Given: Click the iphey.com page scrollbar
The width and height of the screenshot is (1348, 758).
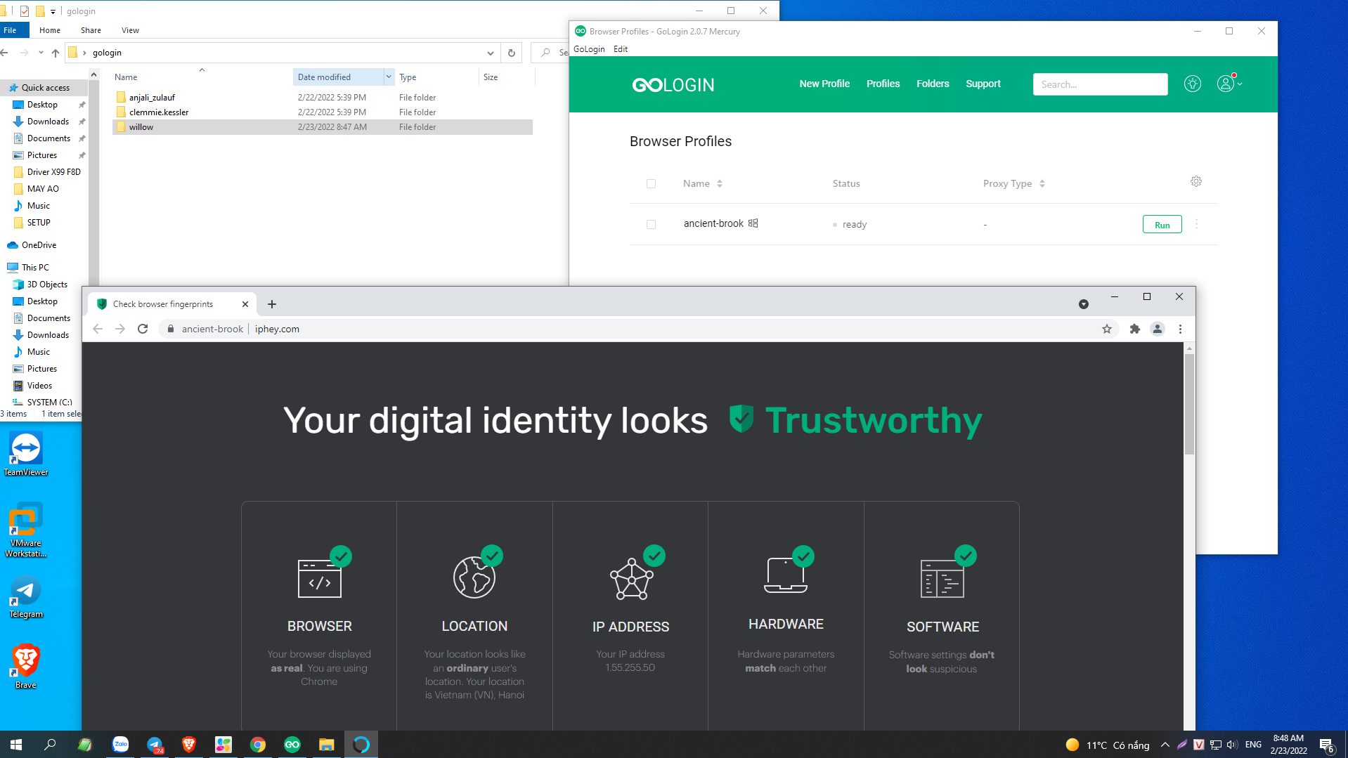Looking at the screenshot, I should [x=1189, y=404].
